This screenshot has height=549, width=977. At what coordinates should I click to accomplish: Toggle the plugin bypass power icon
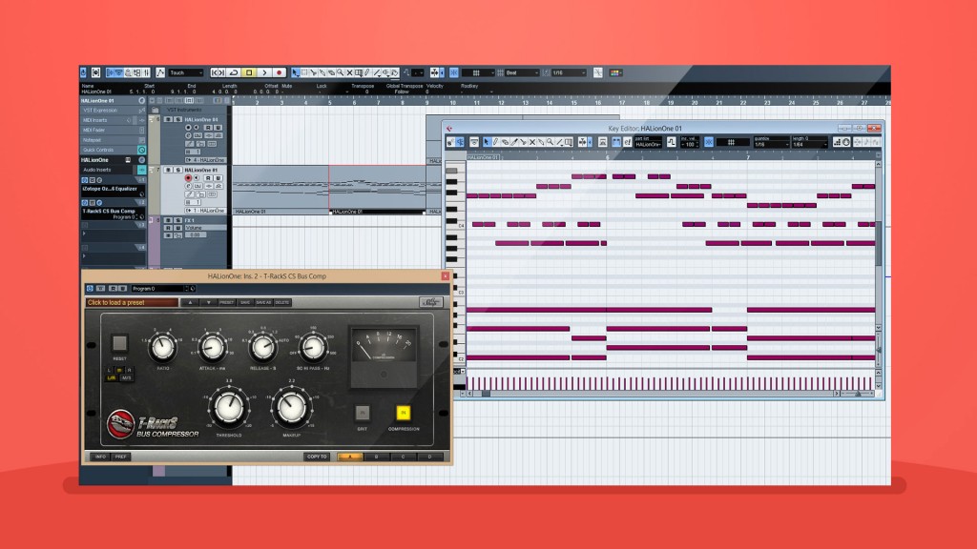(90, 288)
